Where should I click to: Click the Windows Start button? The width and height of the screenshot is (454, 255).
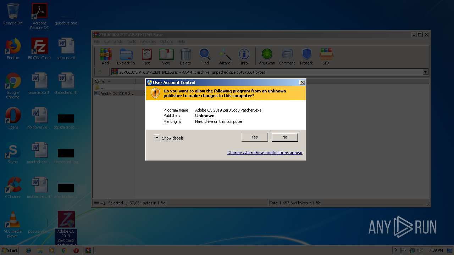10,250
